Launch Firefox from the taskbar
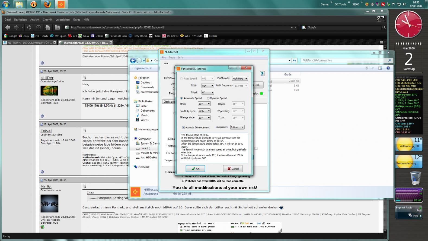The image size is (428, 241). click(47, 4)
